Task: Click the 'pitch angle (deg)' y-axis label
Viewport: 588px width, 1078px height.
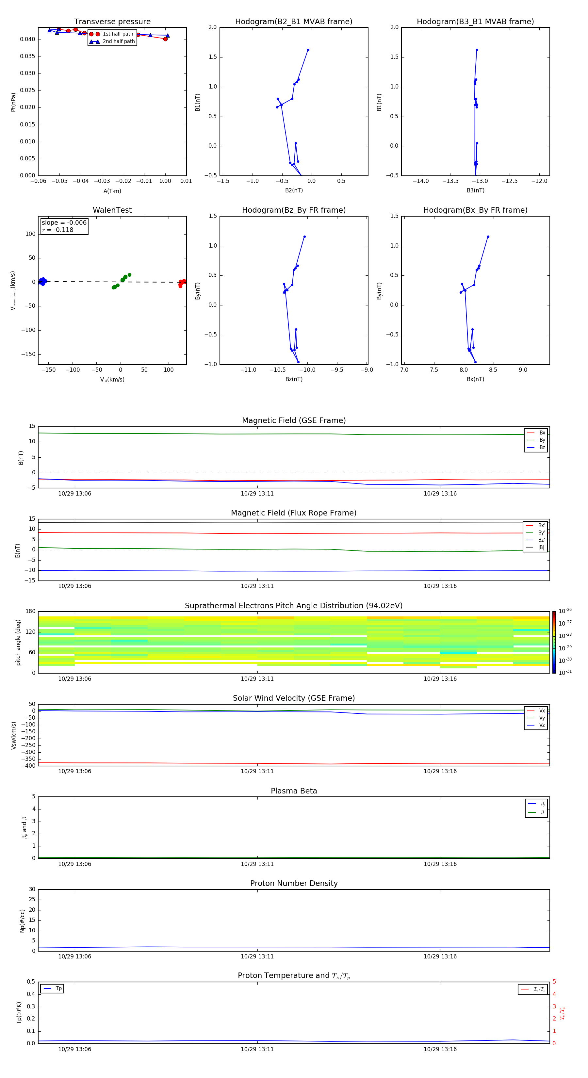Action: pos(18,642)
